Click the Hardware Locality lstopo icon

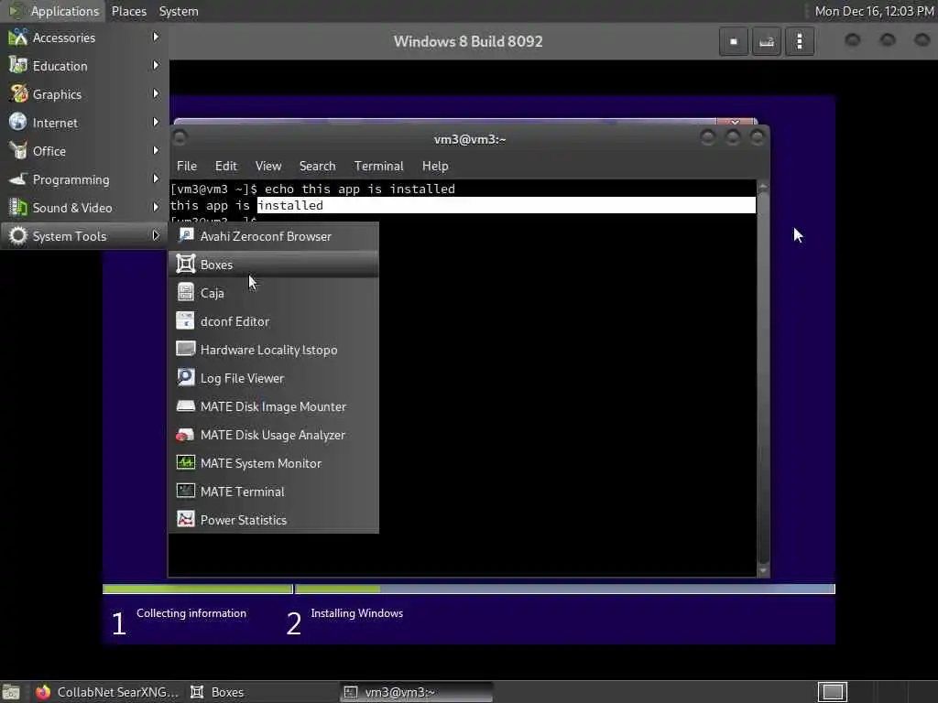click(x=185, y=349)
